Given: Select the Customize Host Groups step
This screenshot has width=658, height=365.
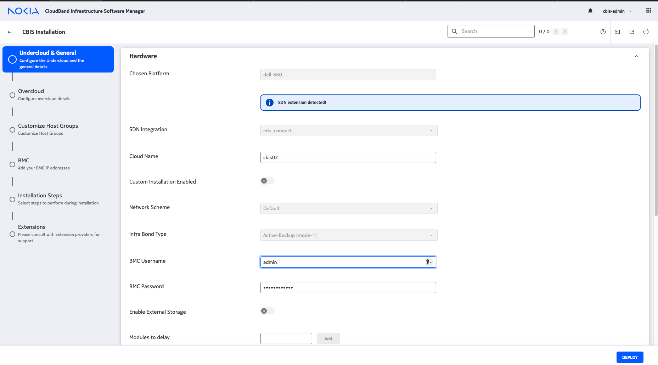Looking at the screenshot, I should (x=48, y=129).
